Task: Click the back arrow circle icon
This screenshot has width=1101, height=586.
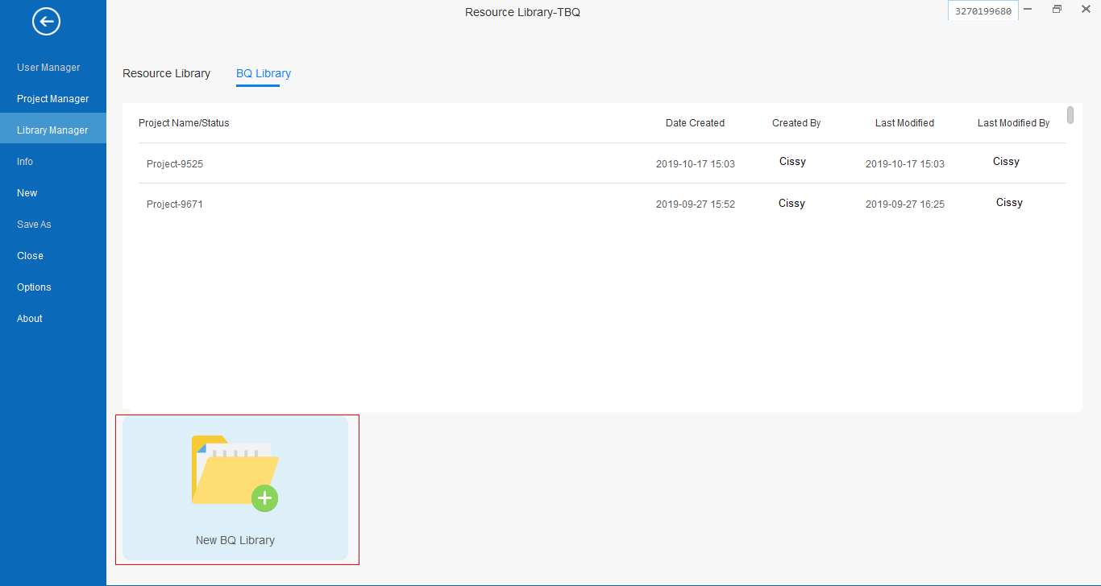Action: pos(46,22)
